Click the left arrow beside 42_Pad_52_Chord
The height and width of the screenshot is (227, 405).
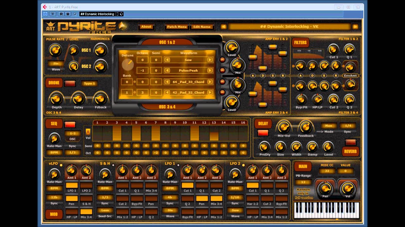point(167,92)
